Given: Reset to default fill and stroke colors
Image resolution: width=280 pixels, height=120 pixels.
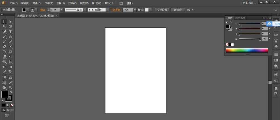Looking at the screenshot, I should (x=3, y=100).
